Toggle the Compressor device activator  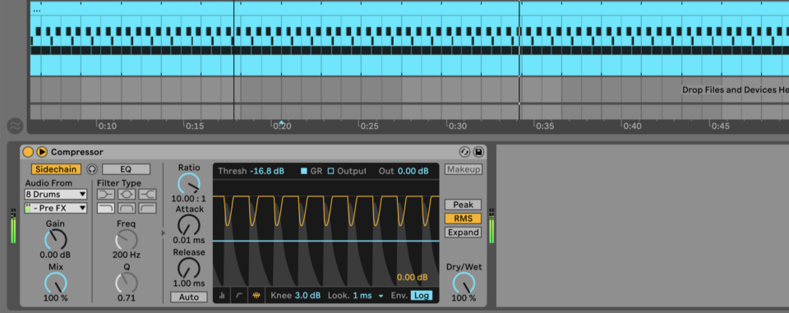28,152
